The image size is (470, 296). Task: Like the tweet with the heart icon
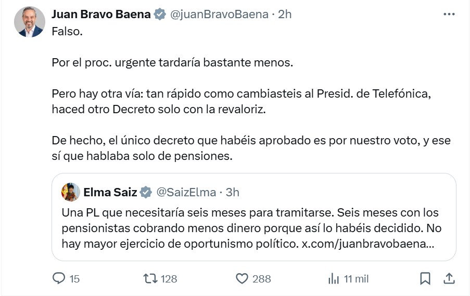click(242, 279)
